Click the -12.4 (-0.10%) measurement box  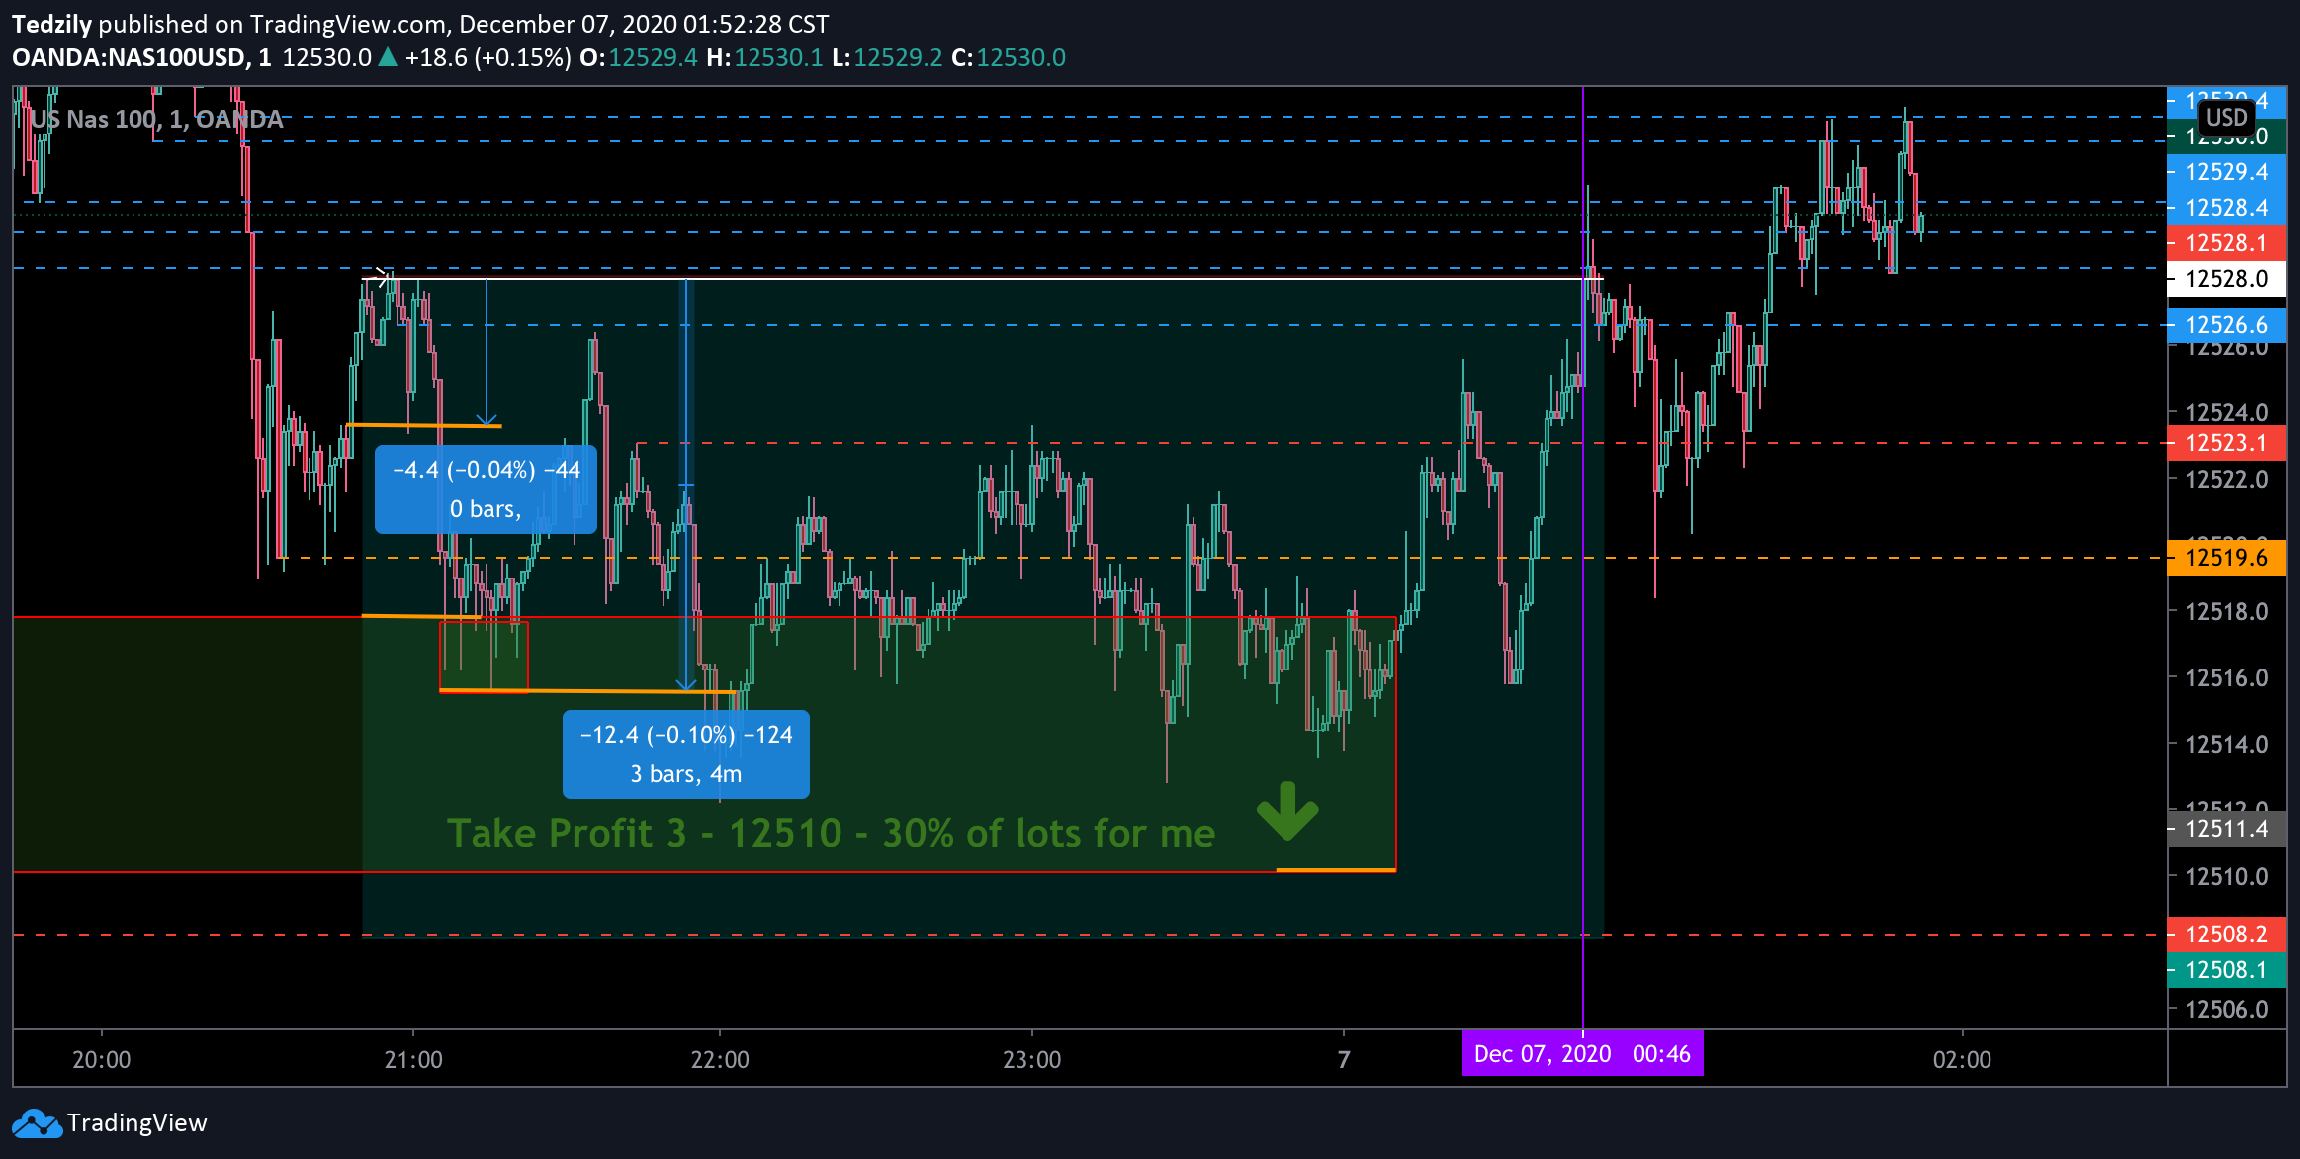tap(686, 755)
